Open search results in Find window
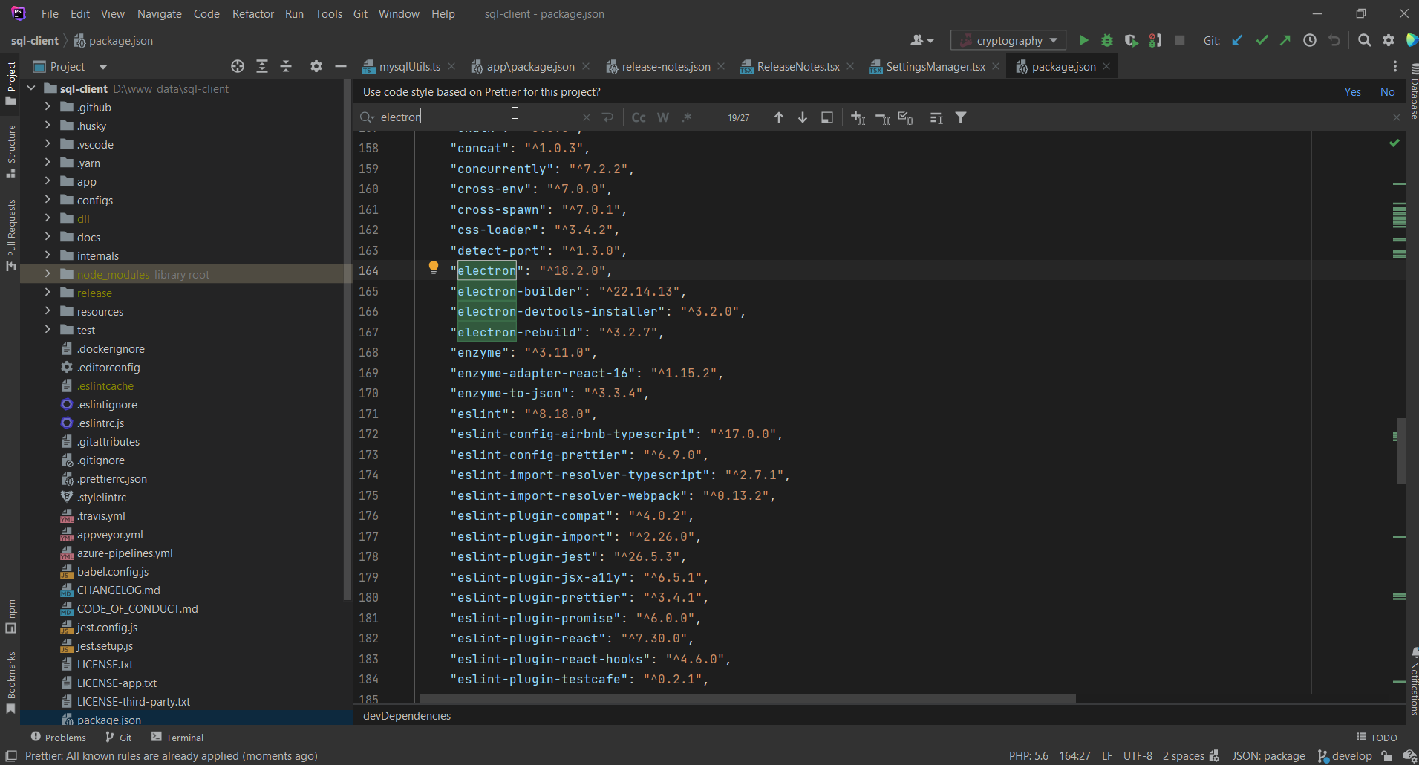The width and height of the screenshot is (1419, 765). tap(827, 117)
